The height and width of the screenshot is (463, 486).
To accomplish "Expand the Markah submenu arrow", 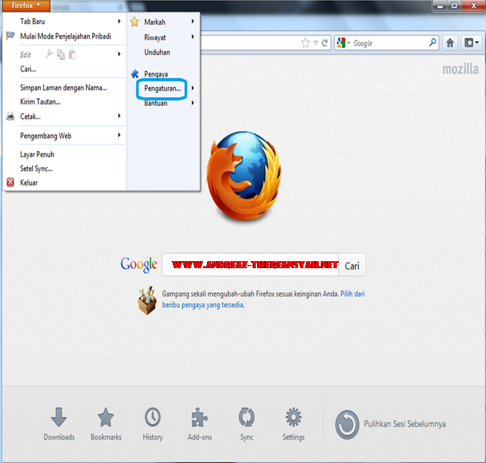I will [x=193, y=21].
